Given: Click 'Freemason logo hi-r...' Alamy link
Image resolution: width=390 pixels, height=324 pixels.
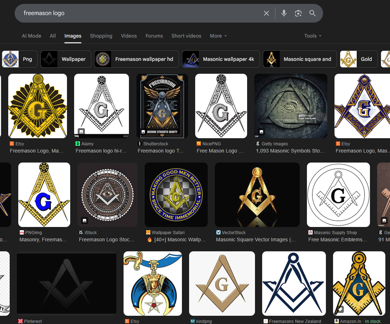Looking at the screenshot, I should (101, 151).
